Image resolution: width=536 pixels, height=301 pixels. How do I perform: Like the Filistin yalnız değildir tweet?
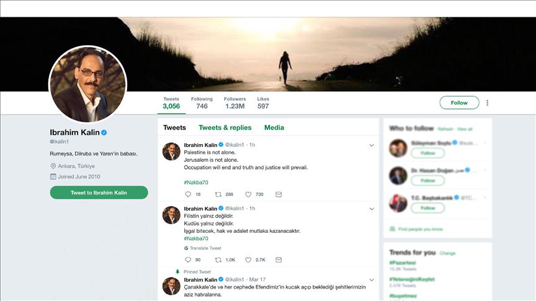click(248, 260)
